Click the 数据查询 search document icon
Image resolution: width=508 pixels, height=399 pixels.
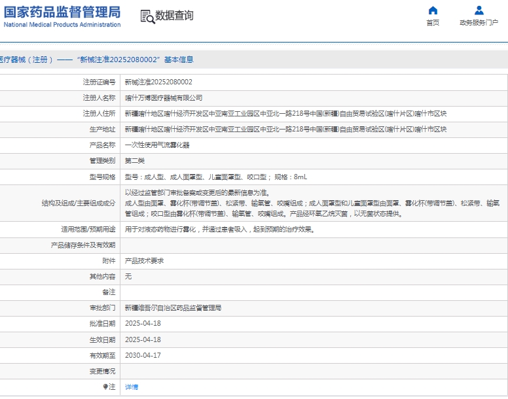(x=147, y=16)
